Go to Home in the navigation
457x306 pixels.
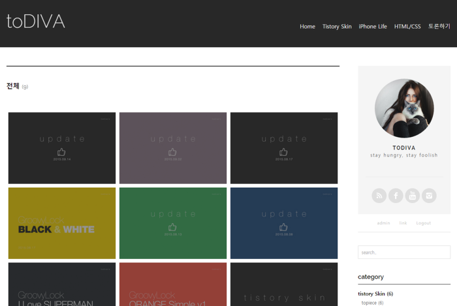[x=307, y=27]
